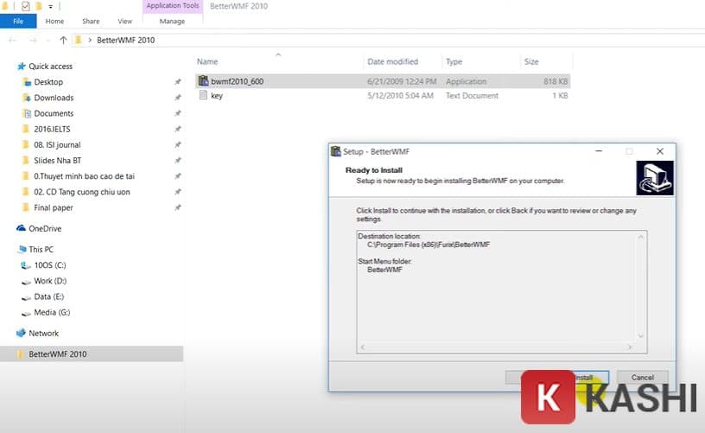Click the summary box vertical scrollbar up arrow
Screen dimensions: 705x433
point(641,237)
